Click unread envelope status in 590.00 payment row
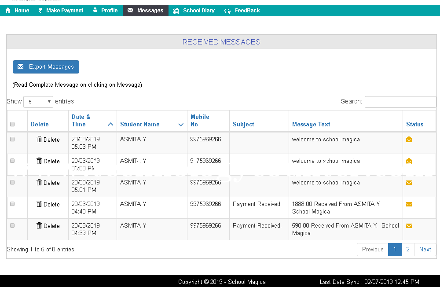The width and height of the screenshot is (440, 287). click(x=409, y=226)
